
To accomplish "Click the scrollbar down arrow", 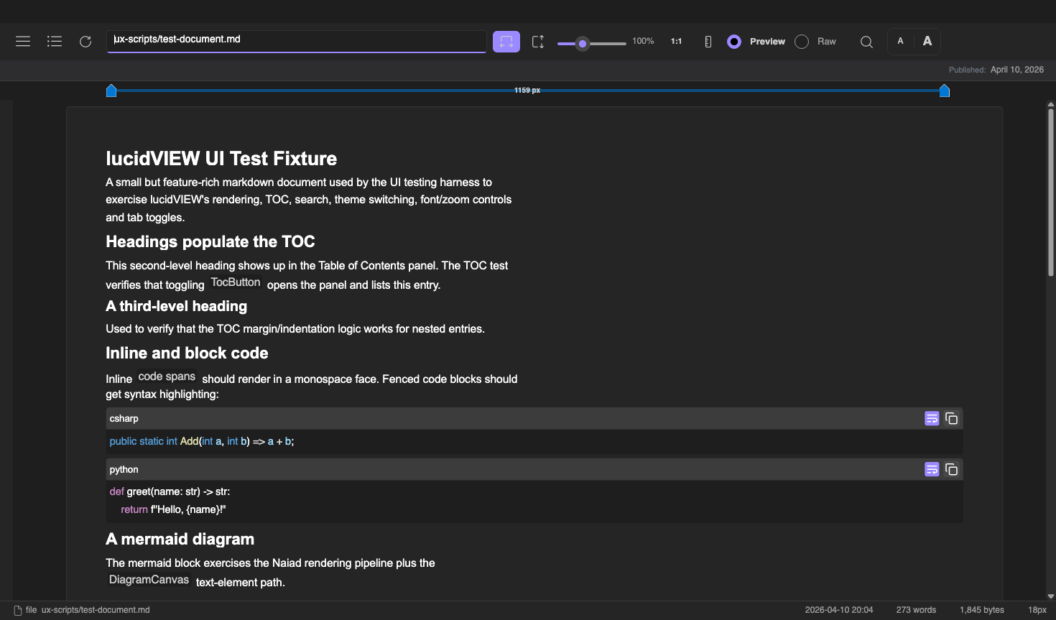I will pos(1051,596).
